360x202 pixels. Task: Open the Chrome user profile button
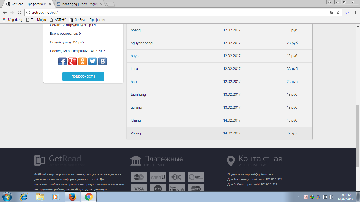(x=329, y=2)
